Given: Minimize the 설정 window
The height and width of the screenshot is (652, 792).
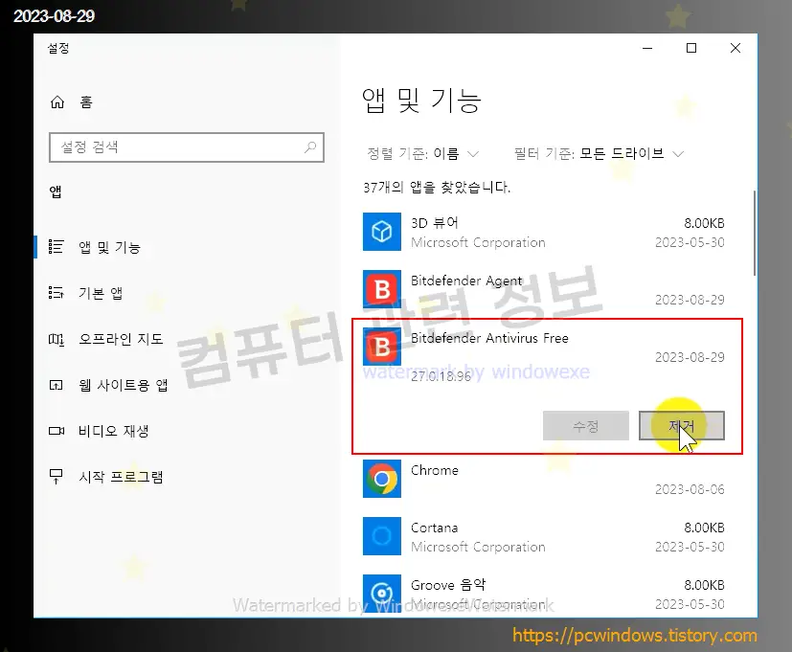Looking at the screenshot, I should (647, 48).
